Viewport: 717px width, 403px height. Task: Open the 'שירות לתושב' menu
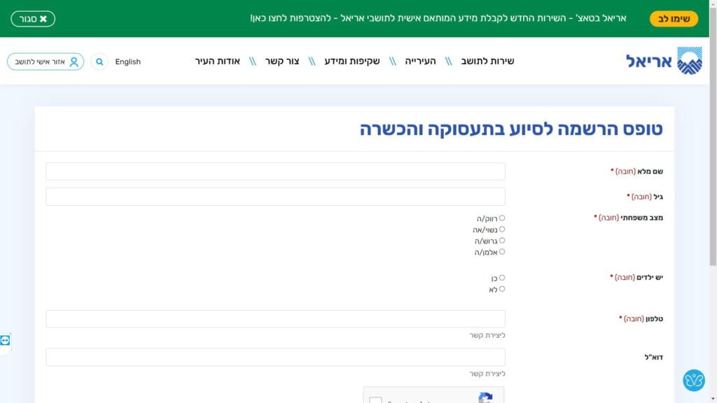[x=487, y=62]
